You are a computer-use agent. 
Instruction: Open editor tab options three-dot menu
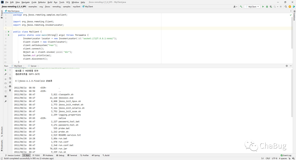(291, 11)
